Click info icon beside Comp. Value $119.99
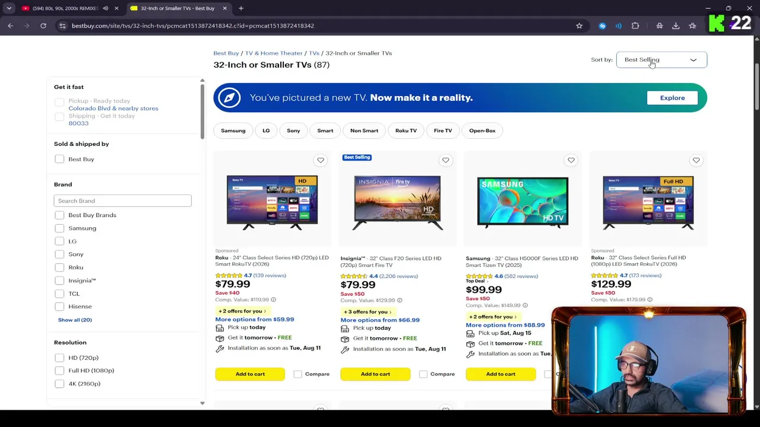The height and width of the screenshot is (427, 760). pos(273,300)
